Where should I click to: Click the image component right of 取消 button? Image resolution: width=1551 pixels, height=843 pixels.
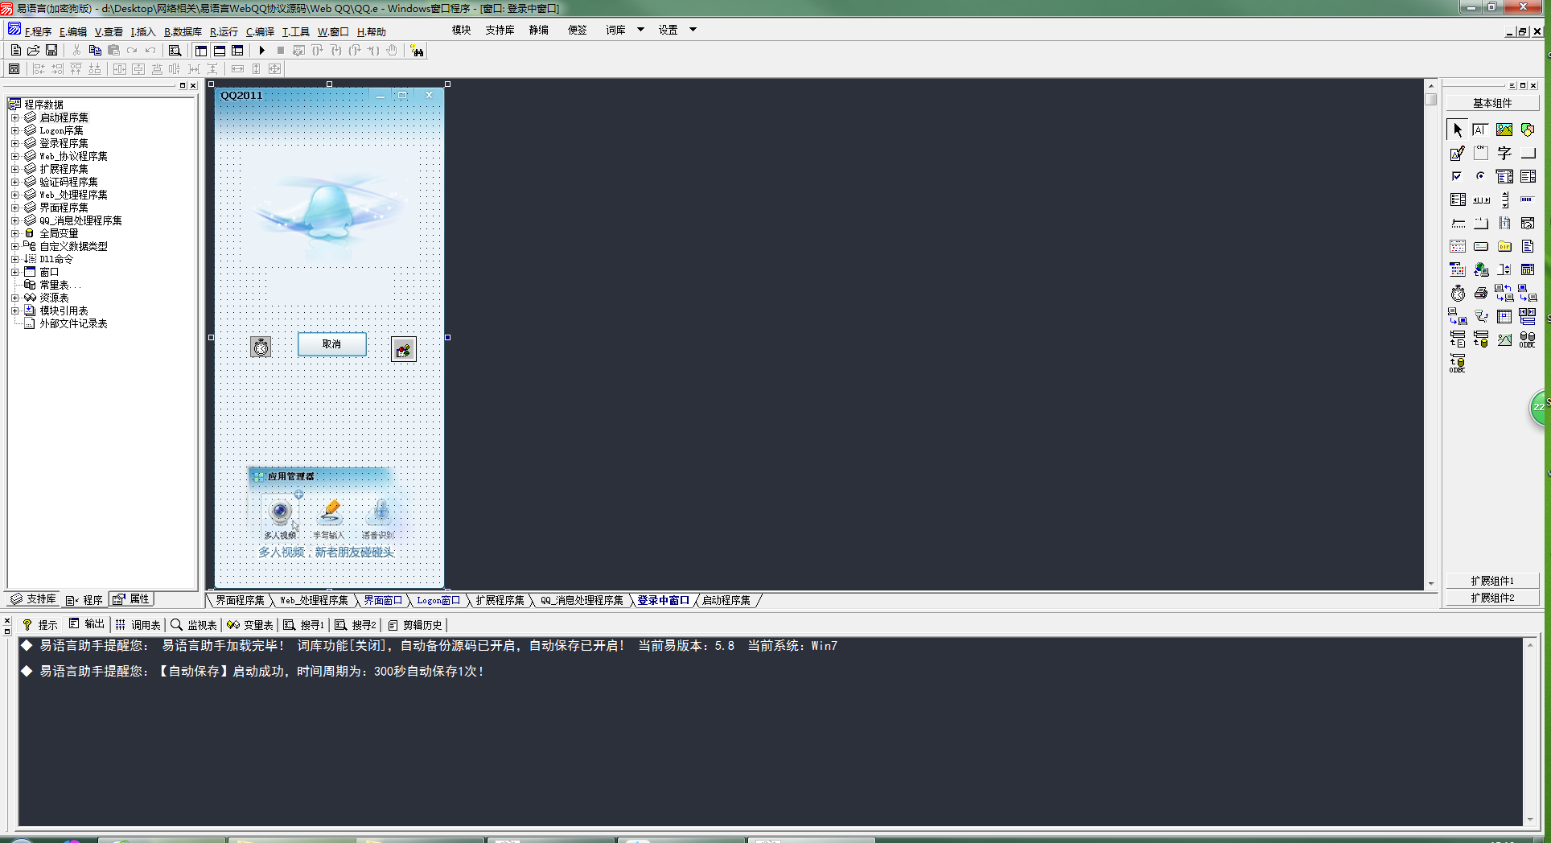404,349
